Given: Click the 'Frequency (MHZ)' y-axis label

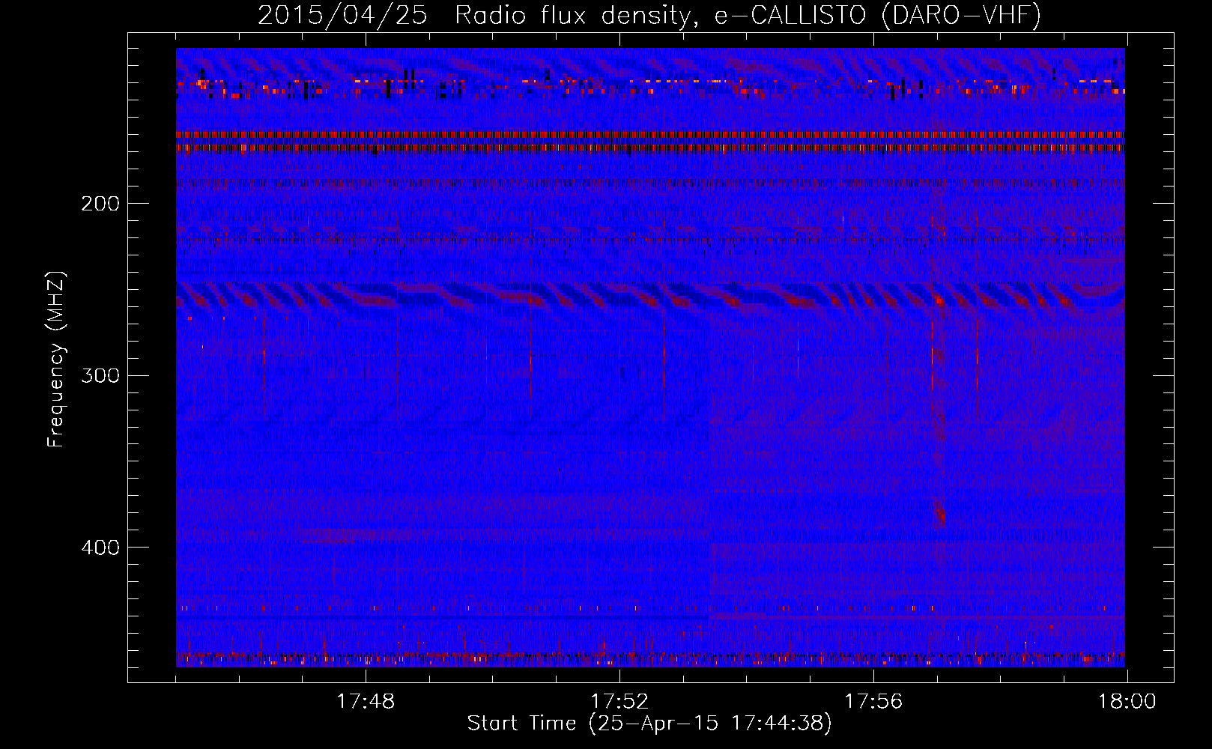Looking at the screenshot, I should point(56,360).
